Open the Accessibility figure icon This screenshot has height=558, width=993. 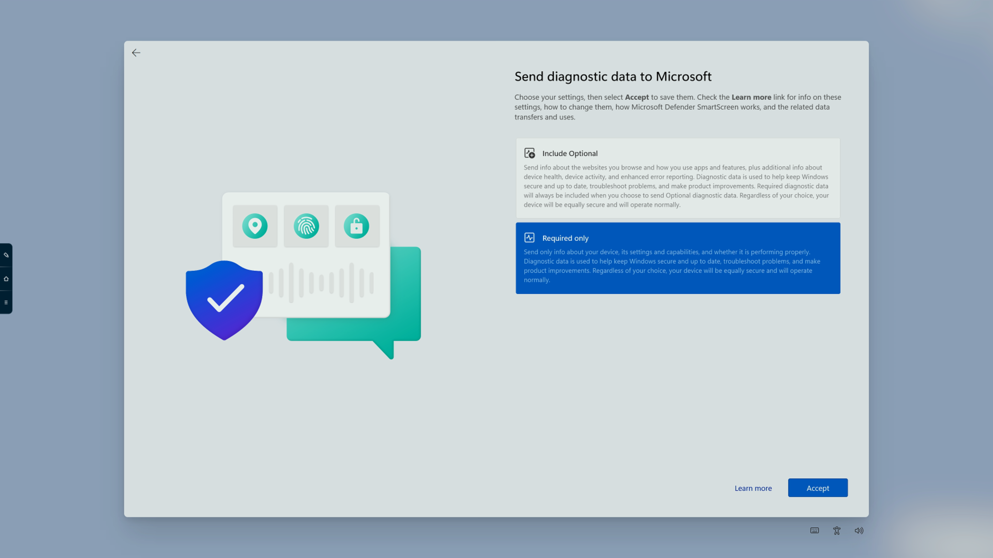coord(837,530)
